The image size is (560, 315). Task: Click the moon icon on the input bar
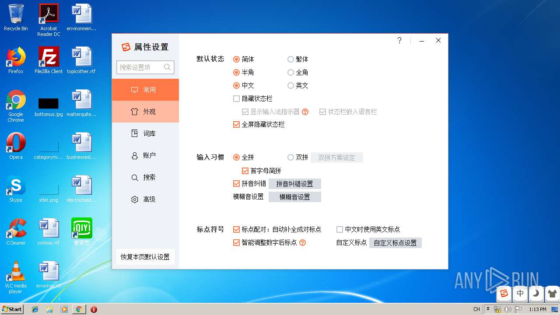[536, 294]
